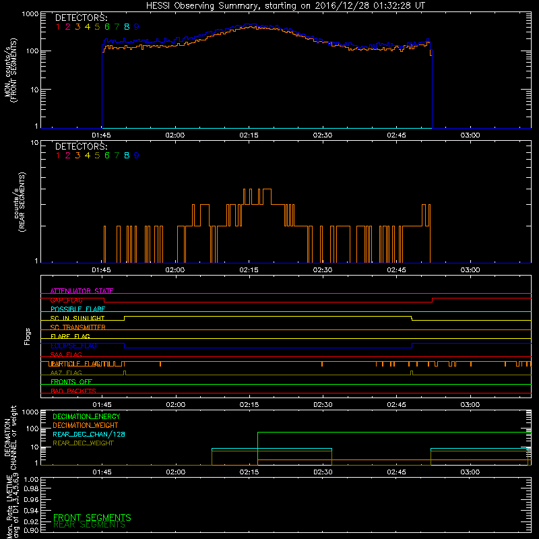The height and width of the screenshot is (539, 539).
Task: Select the GAP_FLAG label
Action: pos(66,300)
